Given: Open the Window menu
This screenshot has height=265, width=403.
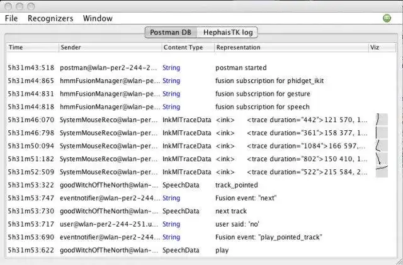Looking at the screenshot, I should 98,18.
